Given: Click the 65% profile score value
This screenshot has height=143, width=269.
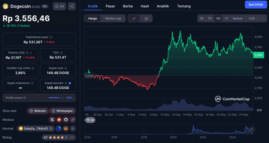Looking at the screenshot, I should pos(69,98).
